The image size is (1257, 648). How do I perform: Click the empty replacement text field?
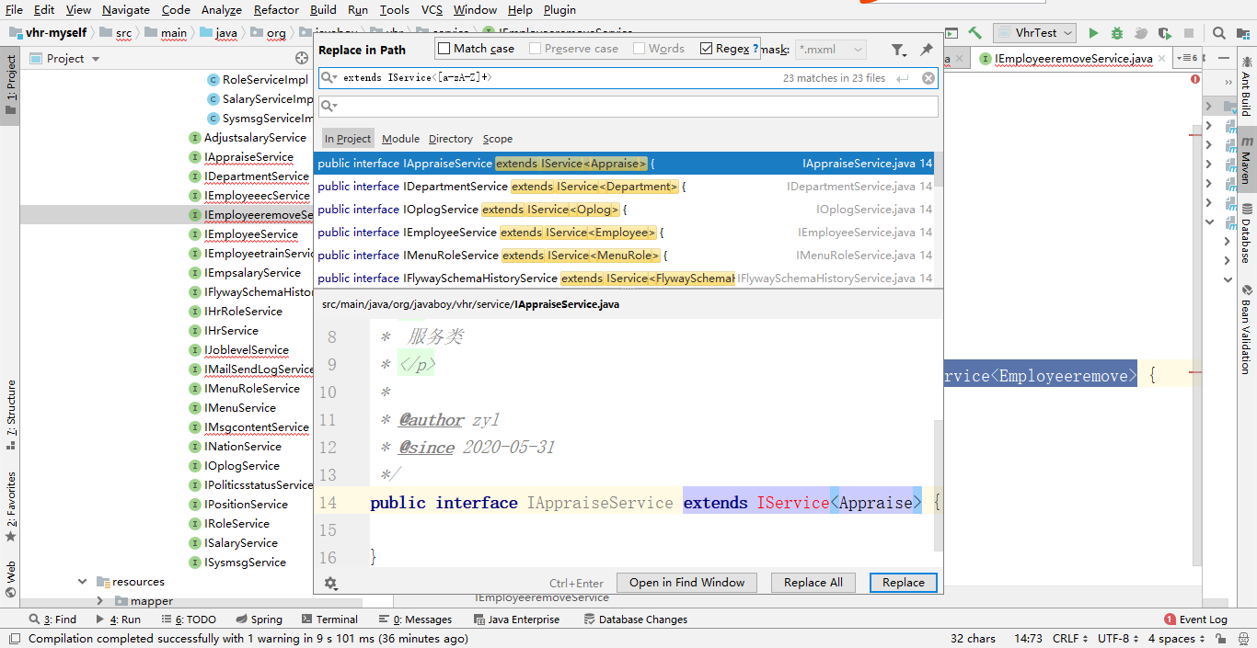point(628,107)
